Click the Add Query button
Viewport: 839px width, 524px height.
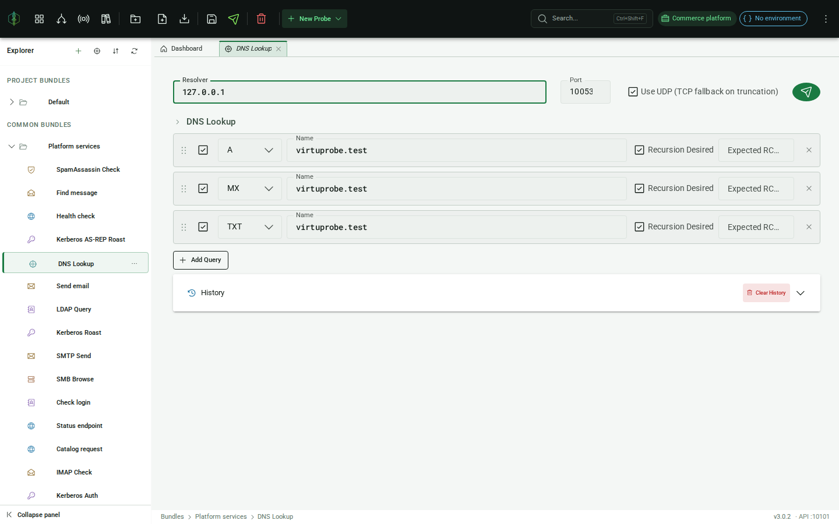coord(200,260)
